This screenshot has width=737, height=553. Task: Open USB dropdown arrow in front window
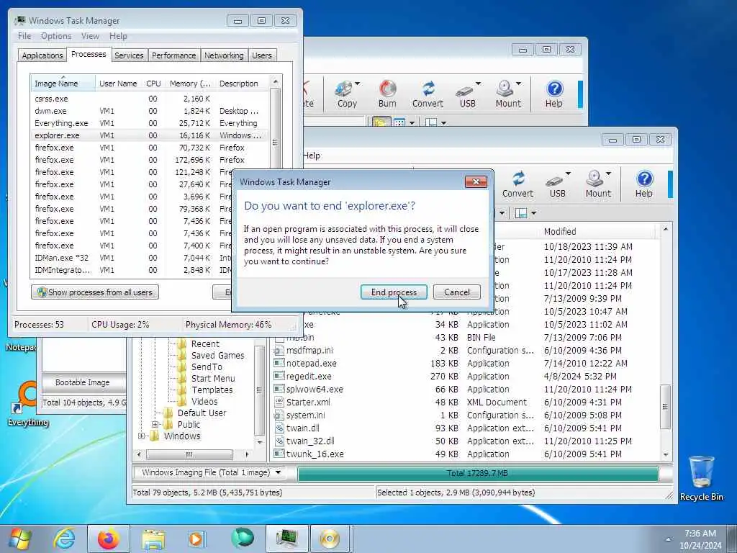[569, 174]
